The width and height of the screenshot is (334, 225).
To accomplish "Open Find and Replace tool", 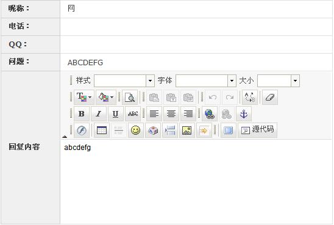I will click(250, 98).
